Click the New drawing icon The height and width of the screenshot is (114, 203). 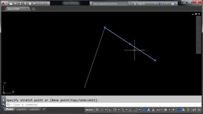coord(11,3)
